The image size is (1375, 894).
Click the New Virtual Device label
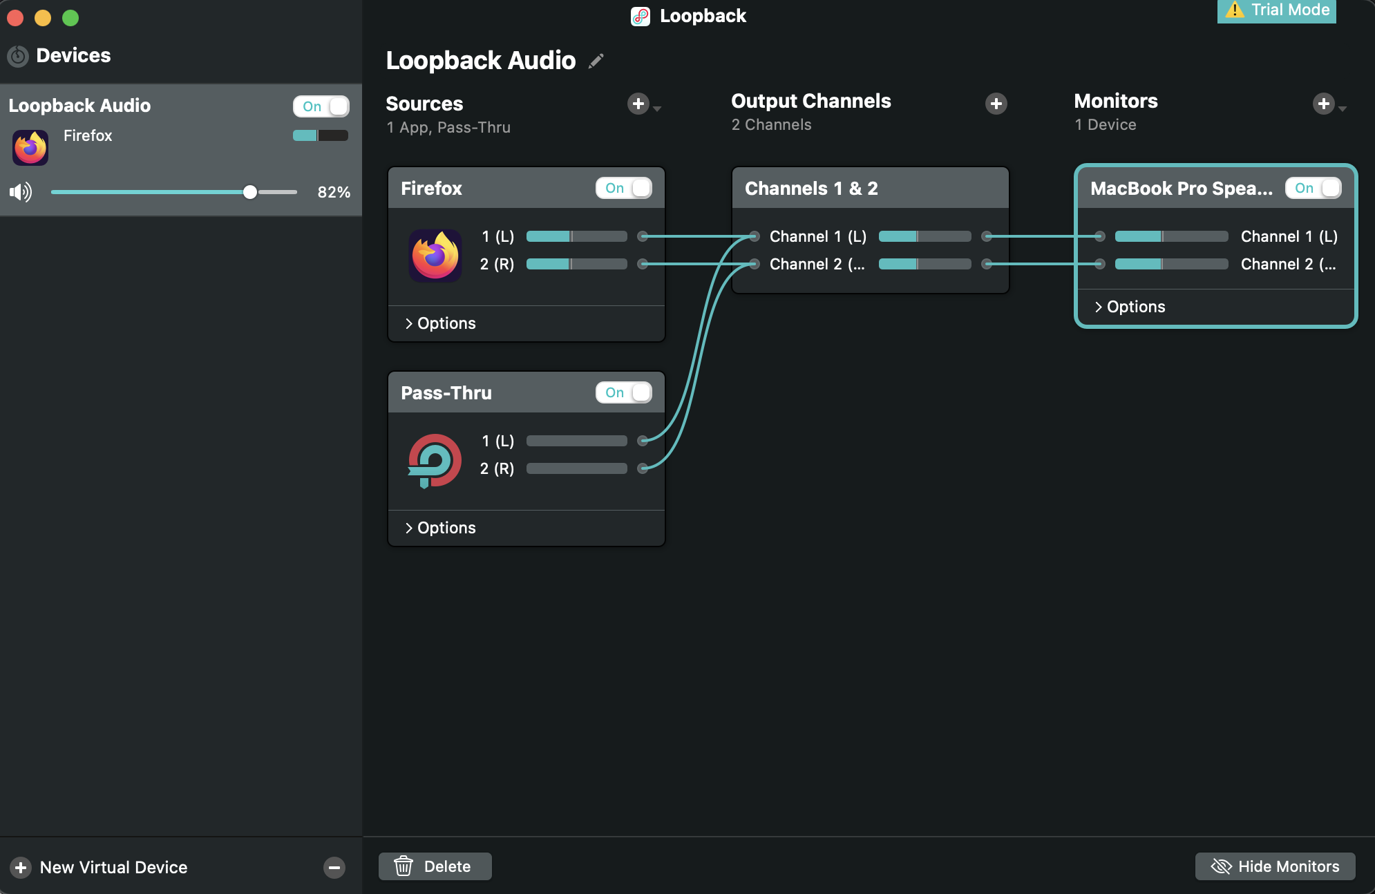tap(114, 867)
